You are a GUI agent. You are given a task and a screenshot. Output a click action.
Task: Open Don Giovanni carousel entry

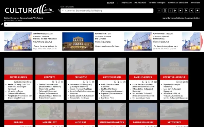tap(100, 39)
